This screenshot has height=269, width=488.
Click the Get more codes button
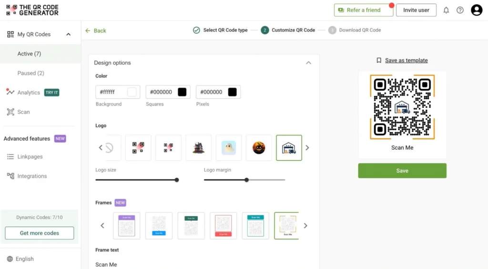pos(40,233)
